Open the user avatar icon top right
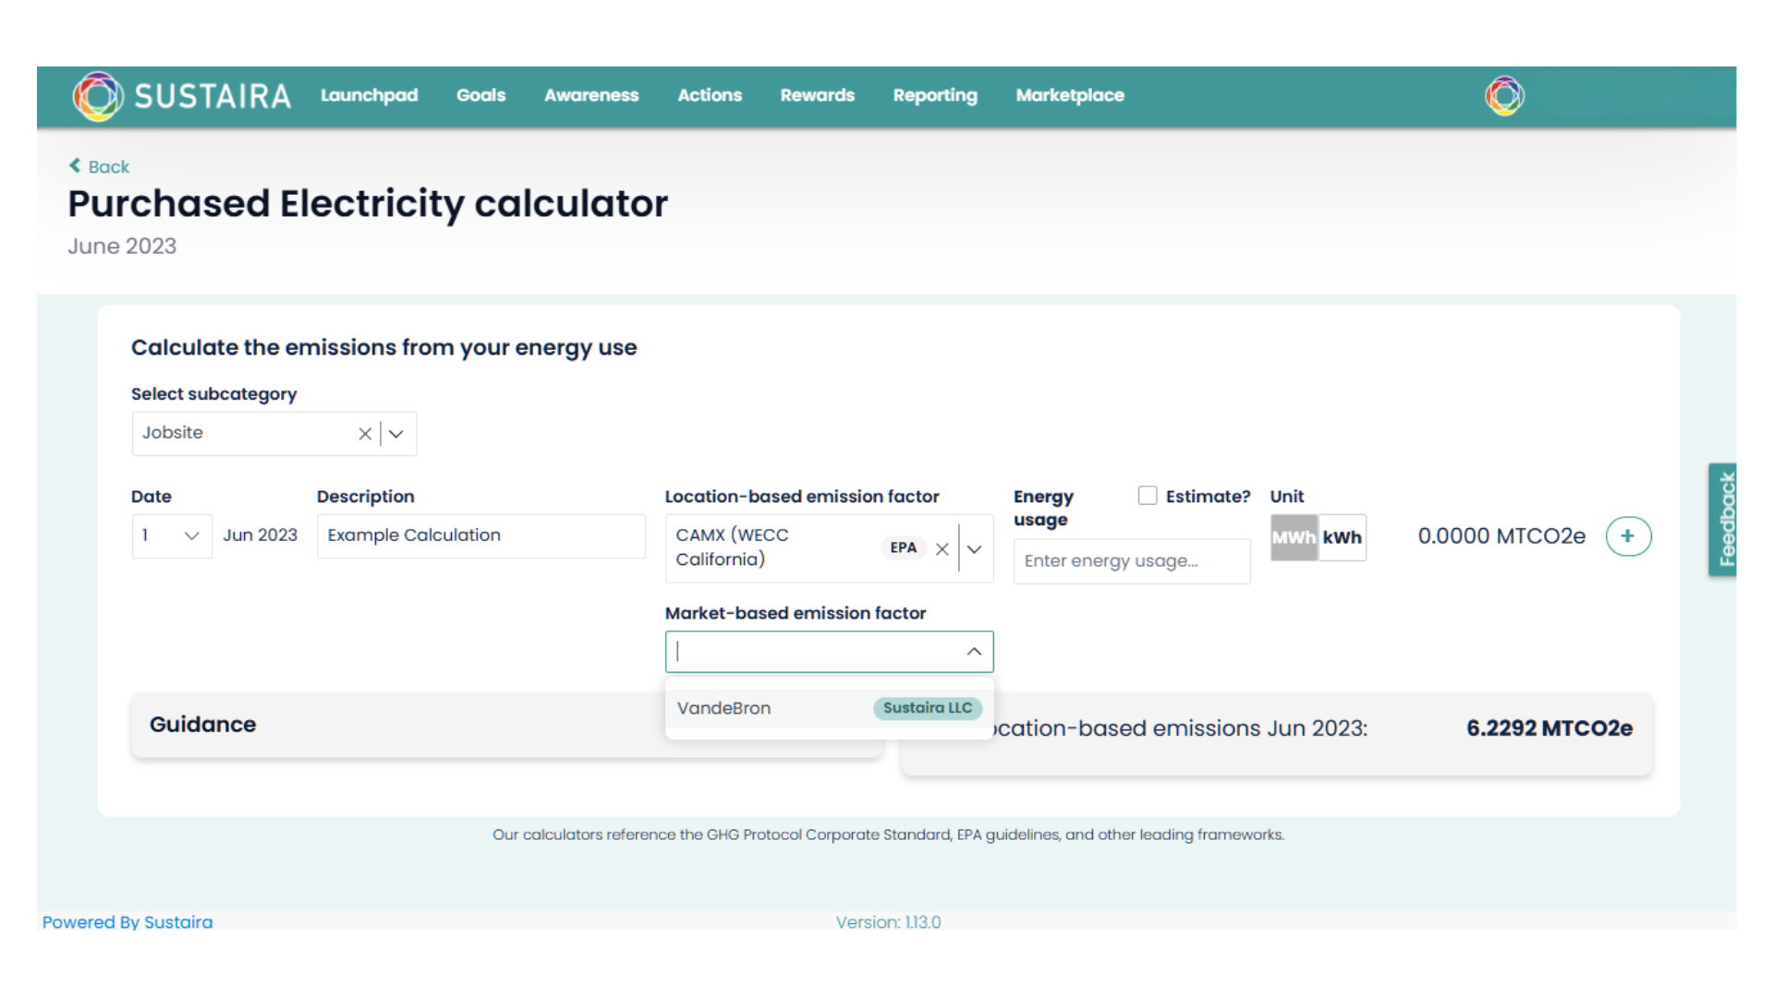 [1504, 96]
